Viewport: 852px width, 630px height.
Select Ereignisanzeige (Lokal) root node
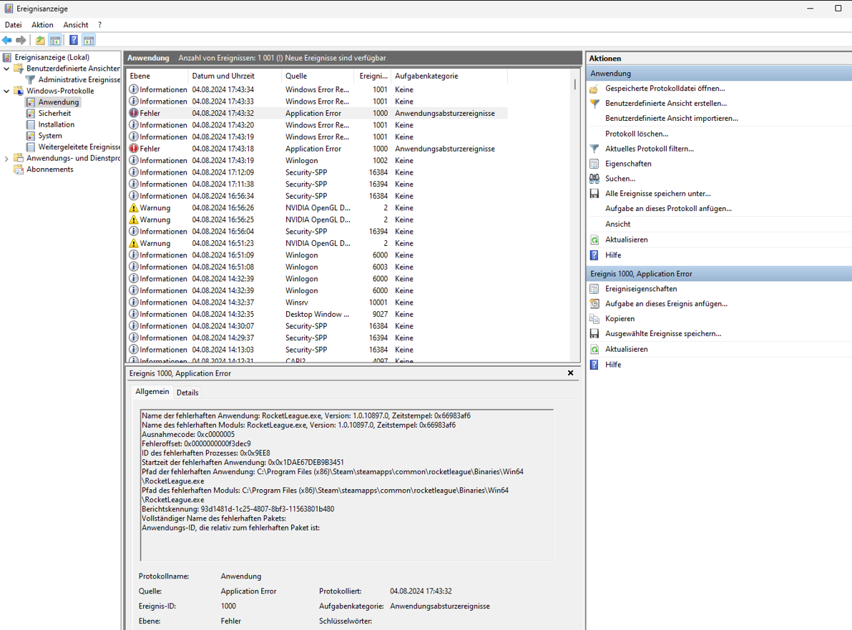pyautogui.click(x=52, y=57)
